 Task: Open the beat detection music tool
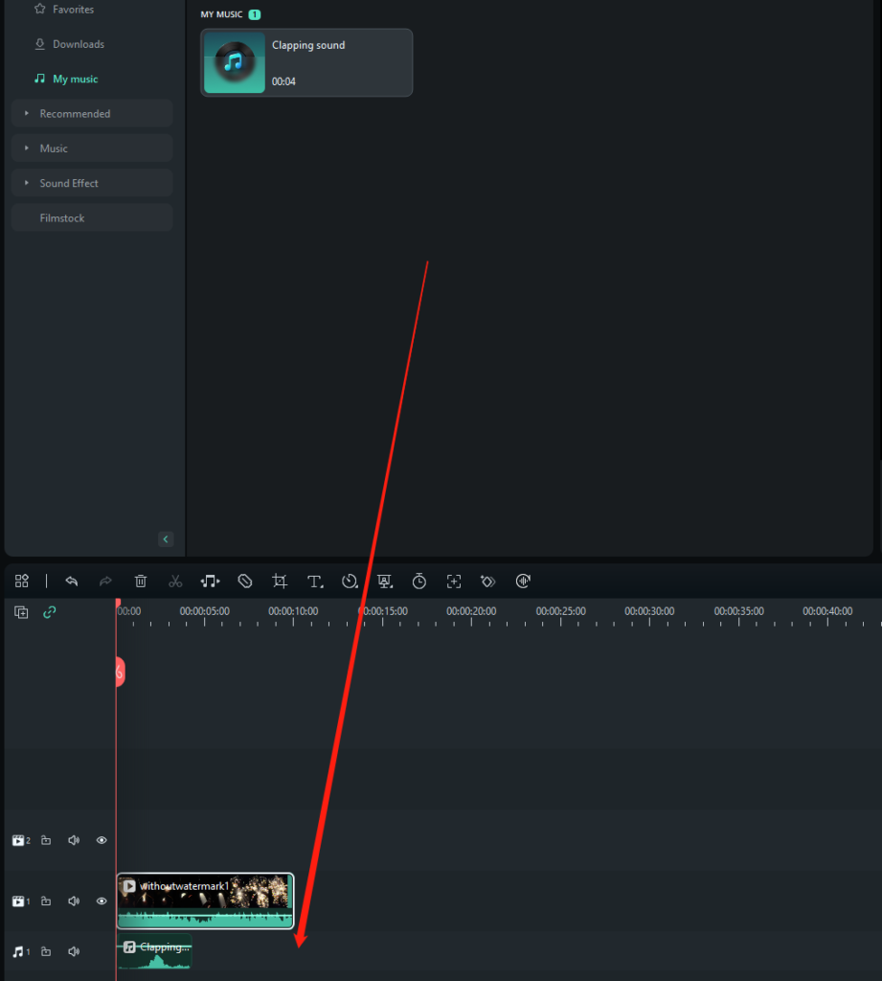210,581
